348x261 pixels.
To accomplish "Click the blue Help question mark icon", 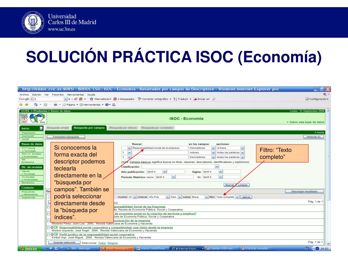I will pyautogui.click(x=107, y=105).
